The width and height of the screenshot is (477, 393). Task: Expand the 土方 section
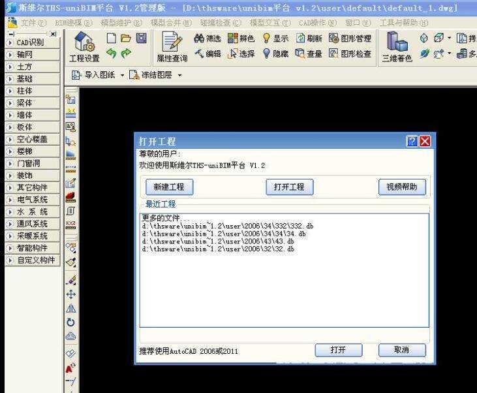[x=33, y=67]
